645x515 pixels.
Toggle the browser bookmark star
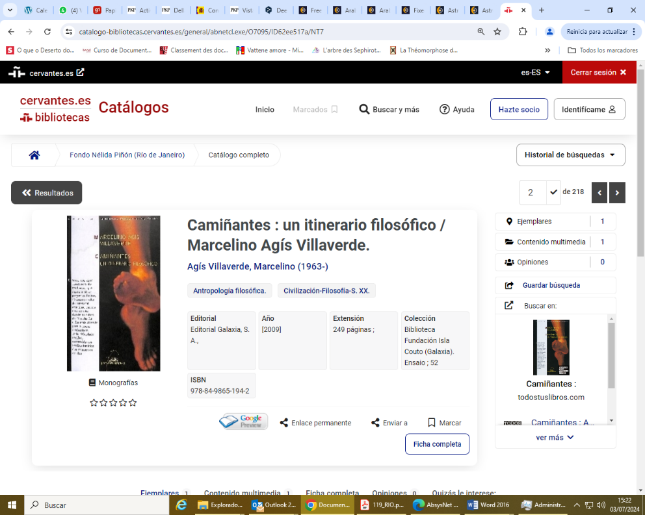point(497,31)
